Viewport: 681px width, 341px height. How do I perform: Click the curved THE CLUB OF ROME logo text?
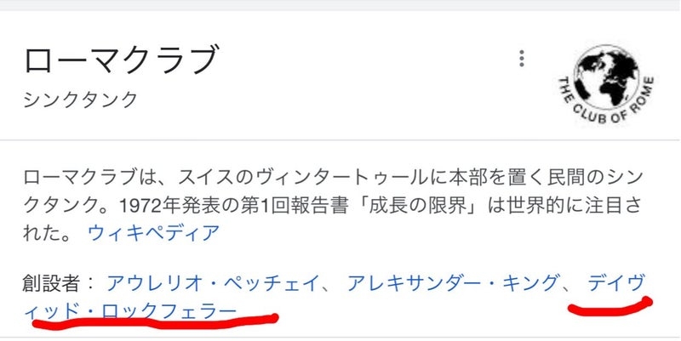pos(606,102)
